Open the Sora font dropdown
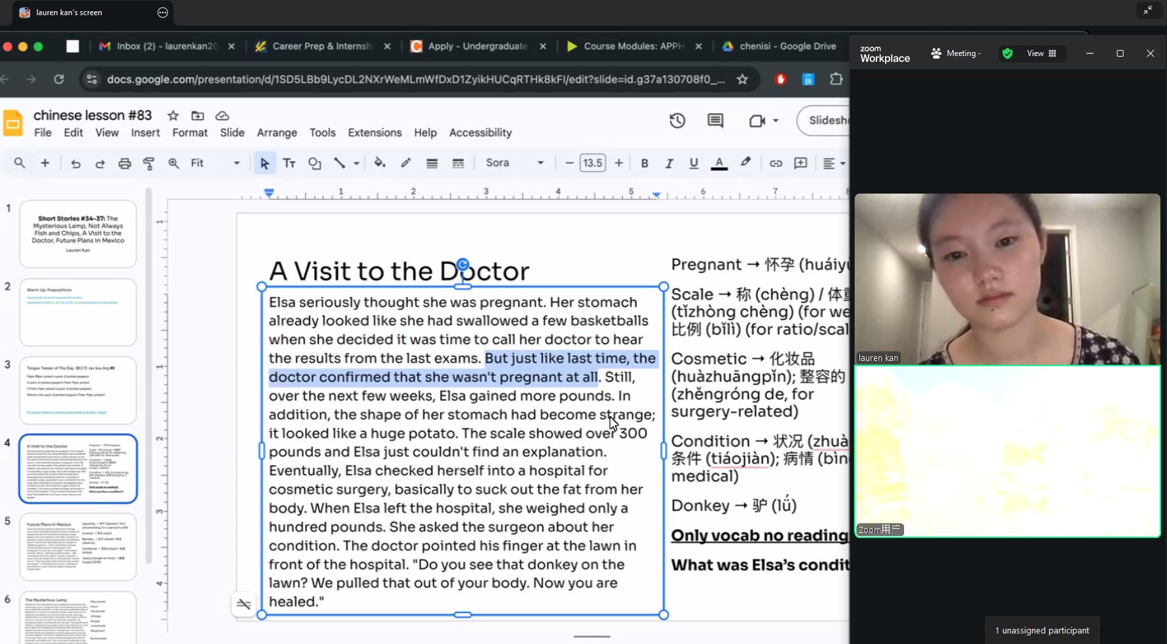This screenshot has height=644, width=1167. [514, 163]
